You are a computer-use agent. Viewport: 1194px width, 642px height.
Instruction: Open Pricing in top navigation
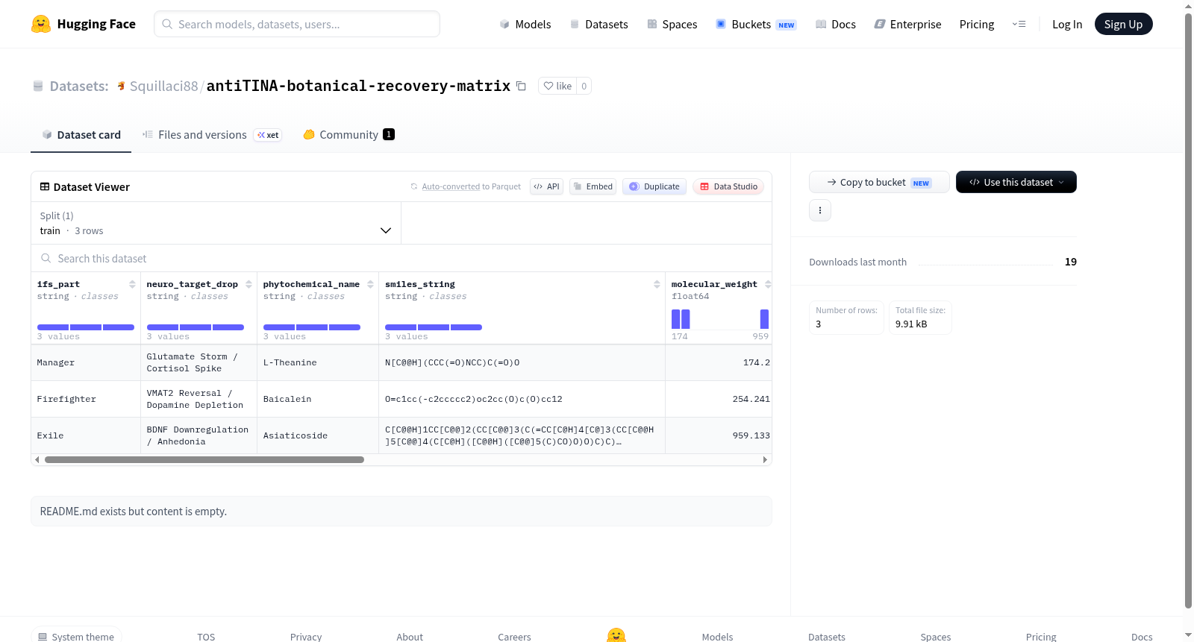pos(977,24)
